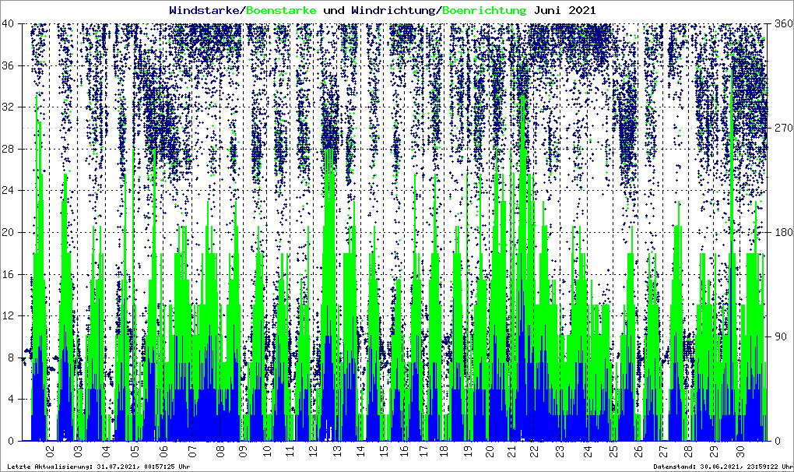794x472 pixels.
Task: Select day 26 on the date axis
Action: tap(638, 451)
